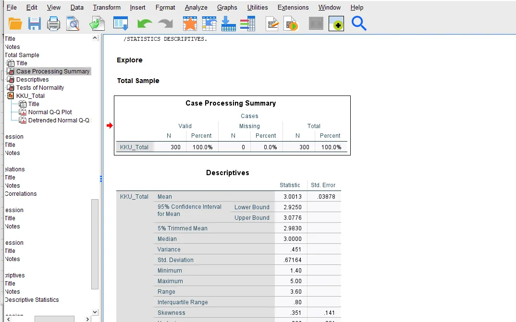Click outline pane scroll up arrow
516x322 pixels.
(95, 38)
